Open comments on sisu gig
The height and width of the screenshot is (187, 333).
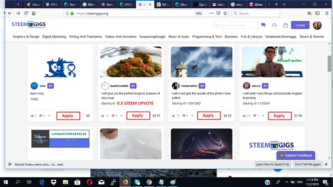[x=41, y=116]
